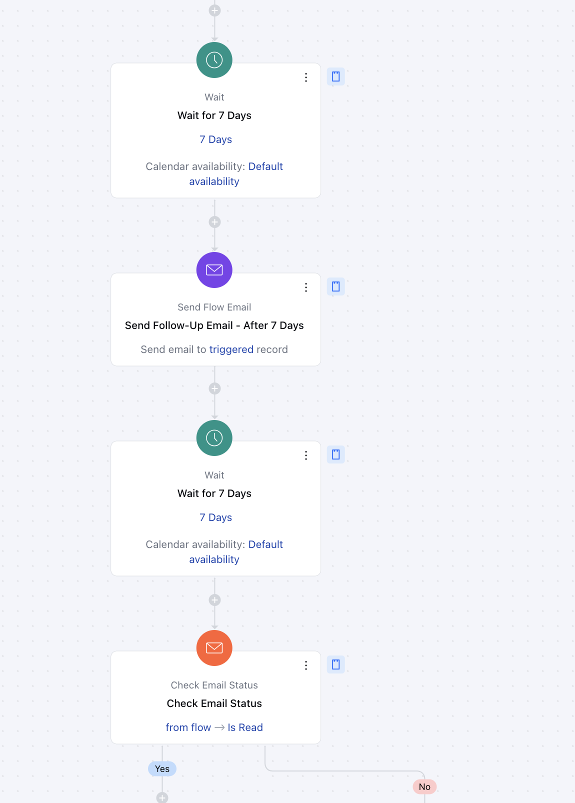Open three-dot menu on Check Email Status card
The width and height of the screenshot is (575, 803).
click(306, 665)
